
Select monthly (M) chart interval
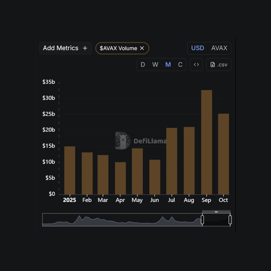coord(168,64)
